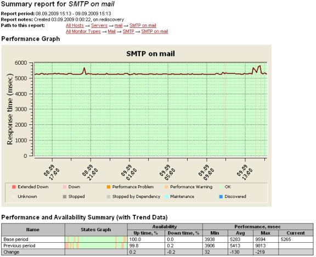Click the Max column header

pyautogui.click(x=266, y=233)
